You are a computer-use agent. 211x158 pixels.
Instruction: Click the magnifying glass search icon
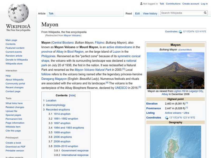[x=205, y=12]
